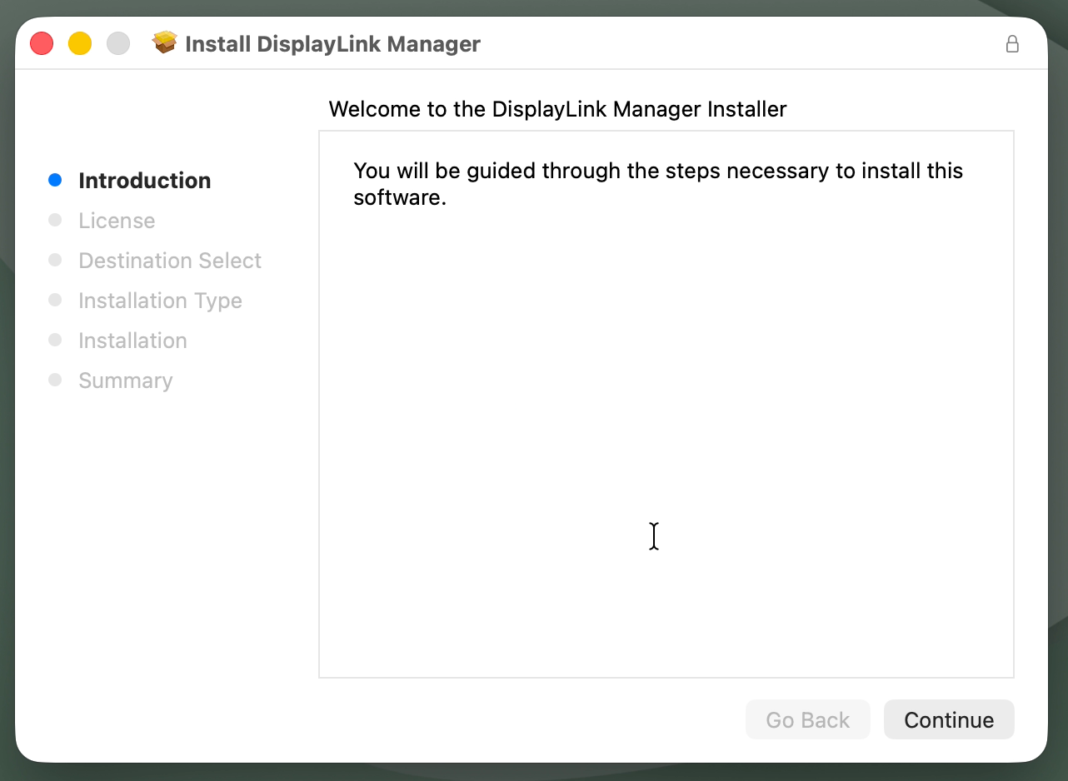Click the gray bullet beside License
The height and width of the screenshot is (781, 1068).
point(56,220)
